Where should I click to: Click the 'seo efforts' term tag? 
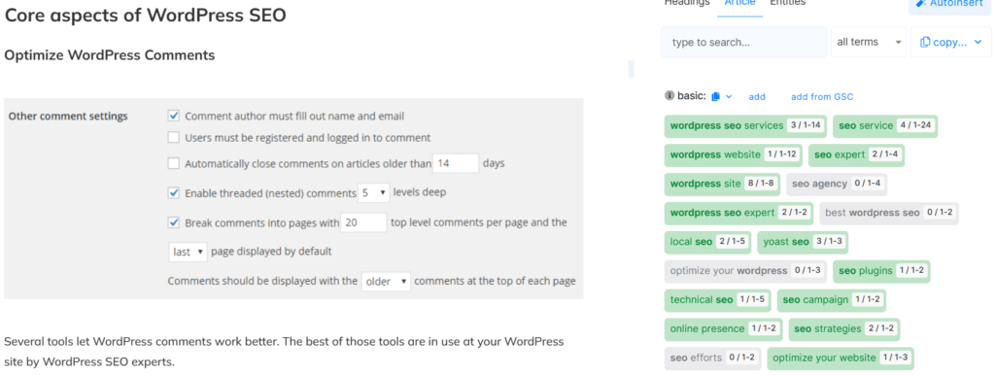pyautogui.click(x=712, y=358)
